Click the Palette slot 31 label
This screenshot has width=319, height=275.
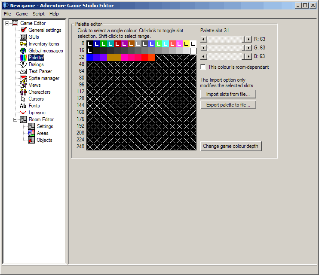pyautogui.click(x=215, y=31)
